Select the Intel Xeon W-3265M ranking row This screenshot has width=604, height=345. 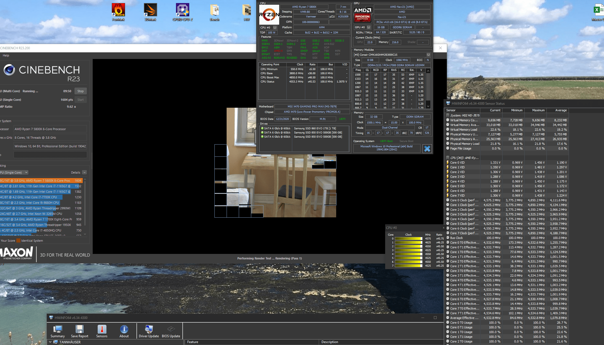click(x=41, y=214)
